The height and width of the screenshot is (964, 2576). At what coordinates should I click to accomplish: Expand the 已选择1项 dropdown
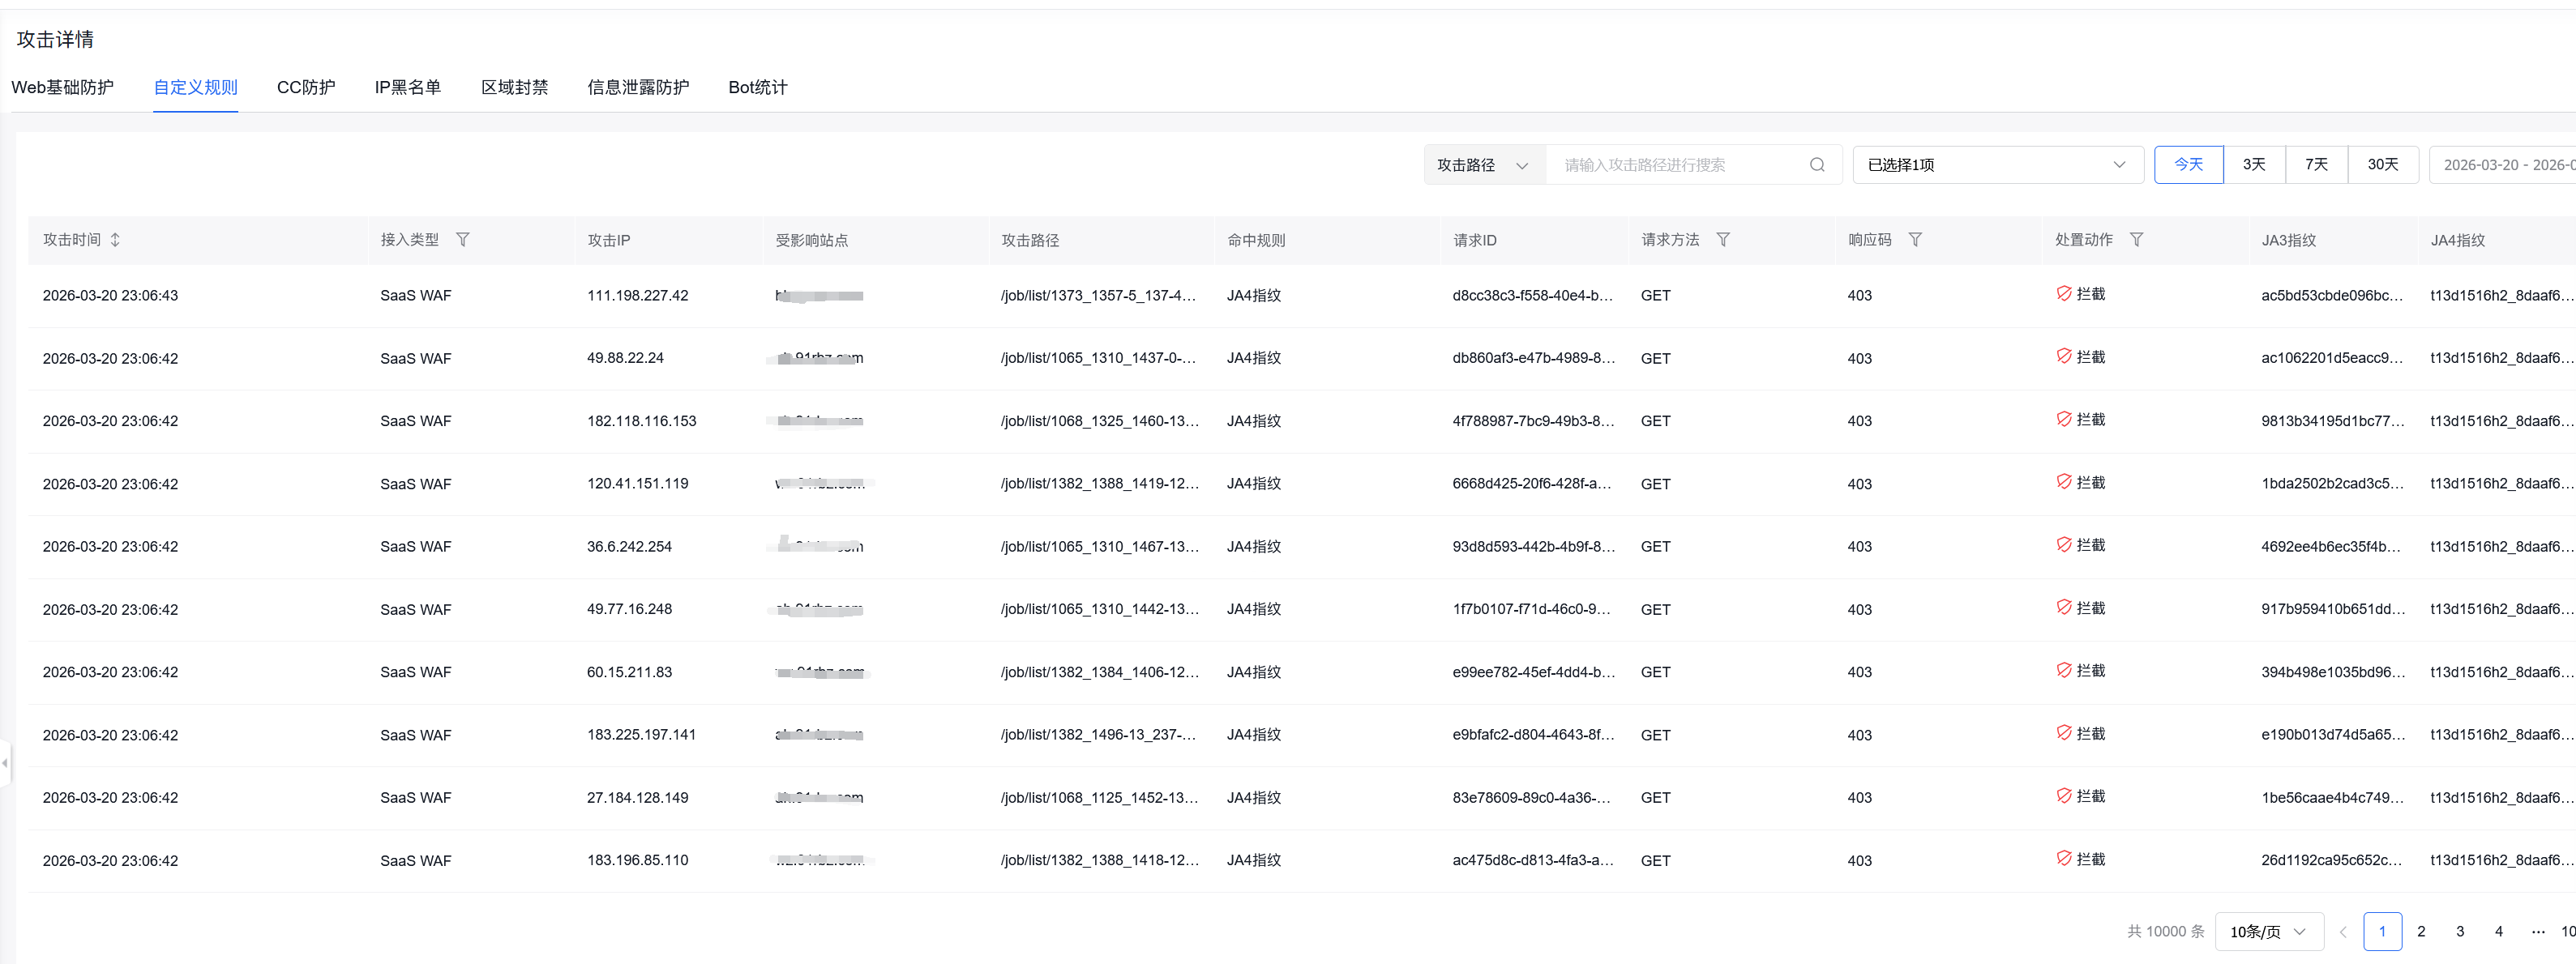pyautogui.click(x=1996, y=164)
